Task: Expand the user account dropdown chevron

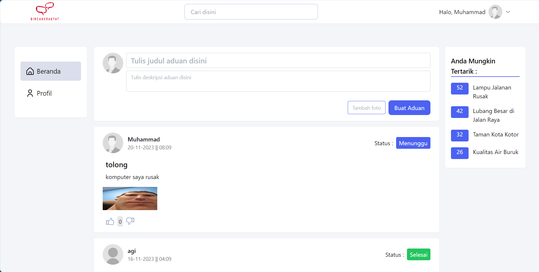Action: (508, 12)
